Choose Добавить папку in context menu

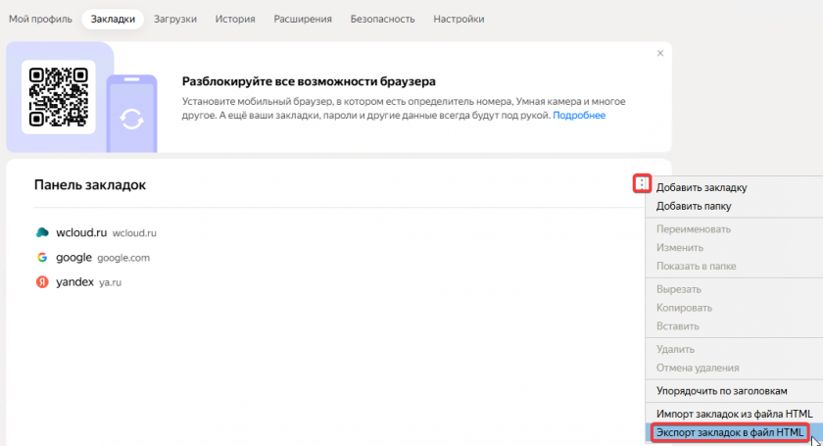tap(694, 206)
